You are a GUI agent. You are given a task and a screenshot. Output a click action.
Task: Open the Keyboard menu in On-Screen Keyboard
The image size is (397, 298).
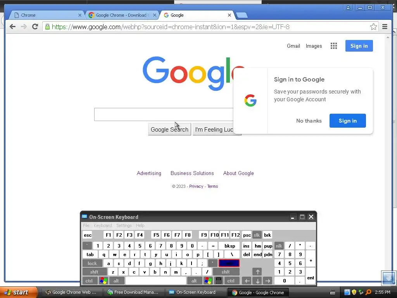[x=102, y=225]
